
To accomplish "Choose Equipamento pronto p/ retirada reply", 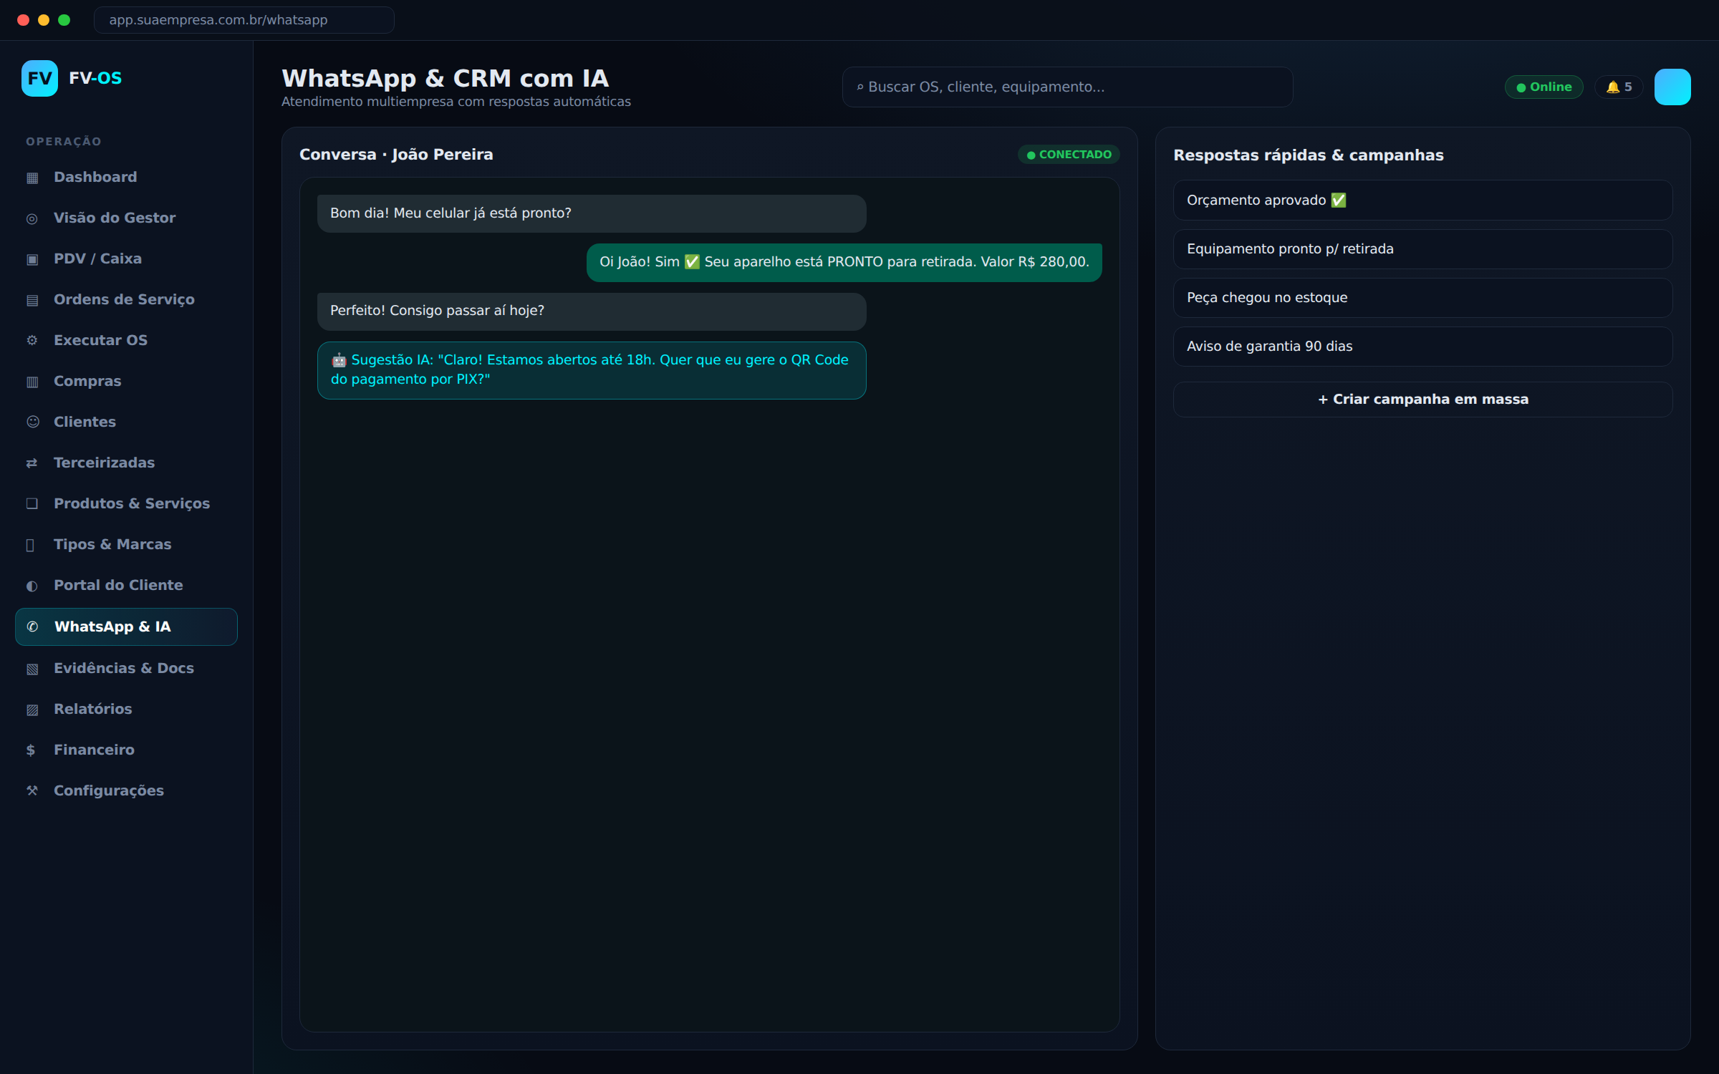I will coord(1422,249).
